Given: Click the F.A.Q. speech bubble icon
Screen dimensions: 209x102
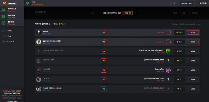Looking at the screenshot, I should click(x=3, y=36).
